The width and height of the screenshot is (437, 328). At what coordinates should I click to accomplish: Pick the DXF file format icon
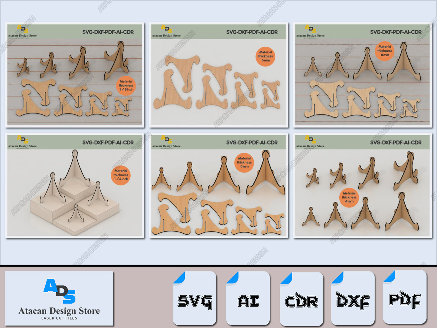(353, 298)
